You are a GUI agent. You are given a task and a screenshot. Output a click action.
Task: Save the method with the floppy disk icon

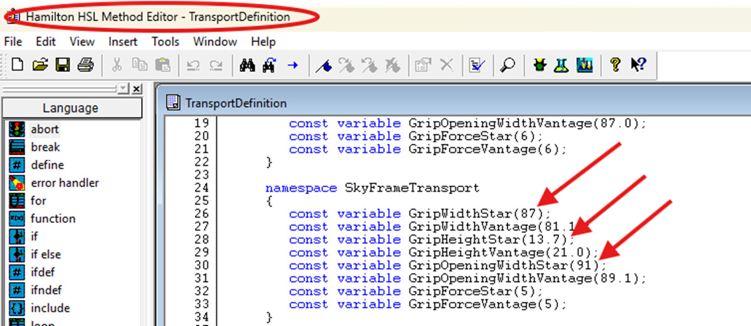[x=62, y=64]
